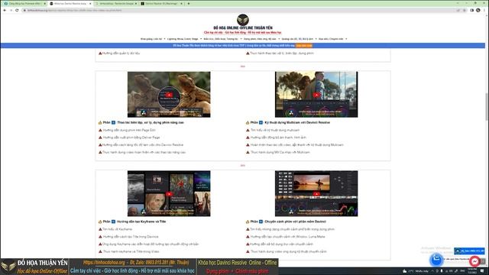Click the browser forward arrow
Image resolution: width=489 pixels, height=275 pixels.
pyautogui.click(x=11, y=10)
